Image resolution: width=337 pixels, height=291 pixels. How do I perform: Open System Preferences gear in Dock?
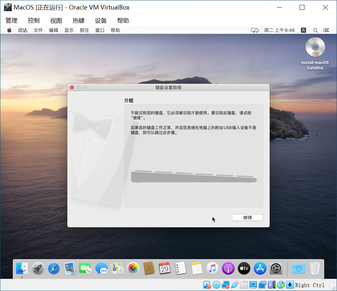(x=276, y=269)
